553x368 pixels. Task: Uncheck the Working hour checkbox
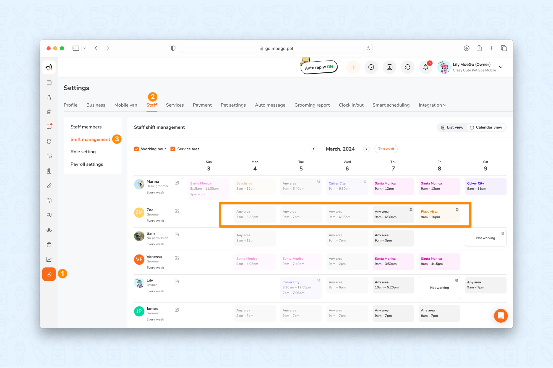tap(137, 149)
